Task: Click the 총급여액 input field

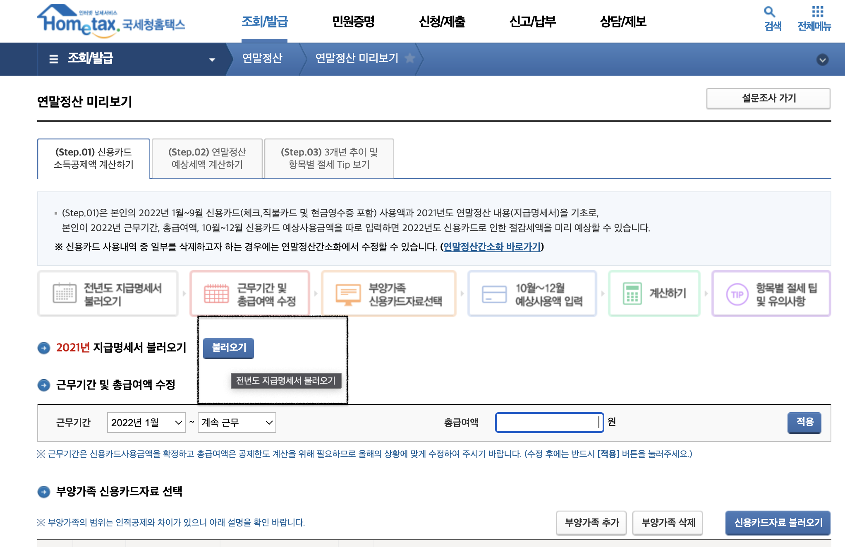Action: pos(548,422)
